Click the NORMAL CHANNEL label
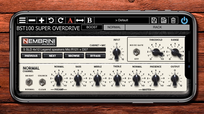The height and width of the screenshot is (114, 204). click(31, 69)
